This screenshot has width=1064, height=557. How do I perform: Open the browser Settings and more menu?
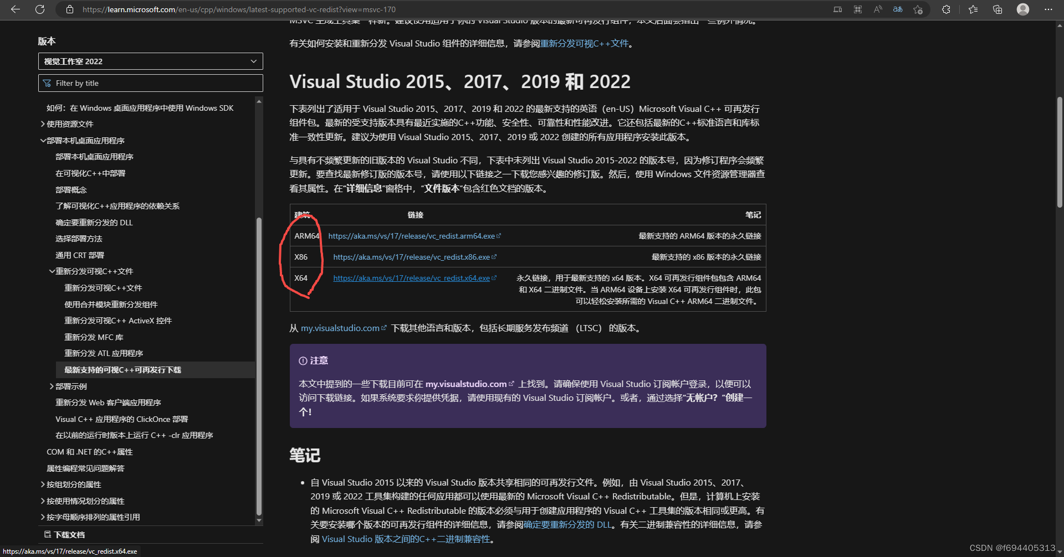pos(1048,9)
